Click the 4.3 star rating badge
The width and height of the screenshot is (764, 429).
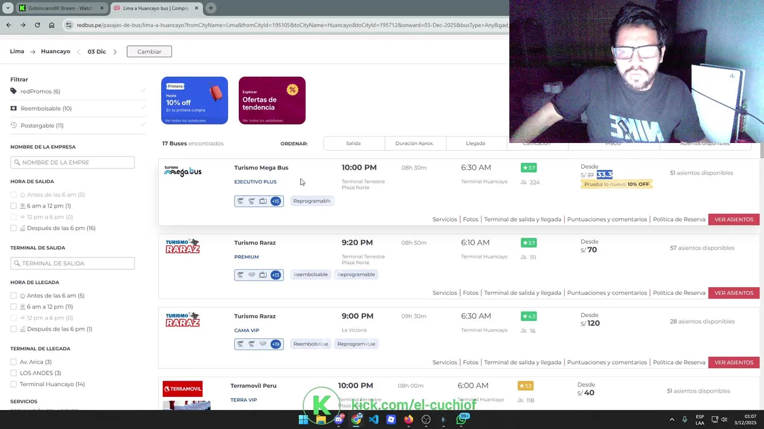pos(528,316)
